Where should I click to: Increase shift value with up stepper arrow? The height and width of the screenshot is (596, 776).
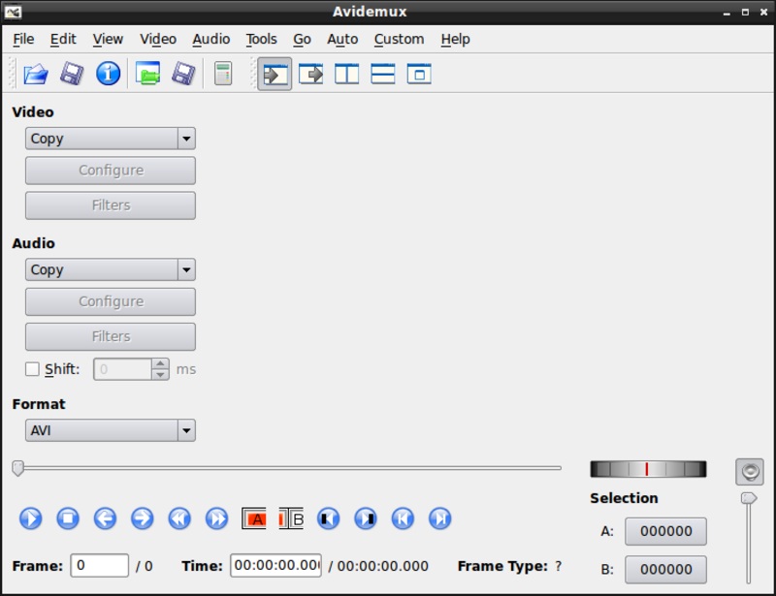(160, 363)
